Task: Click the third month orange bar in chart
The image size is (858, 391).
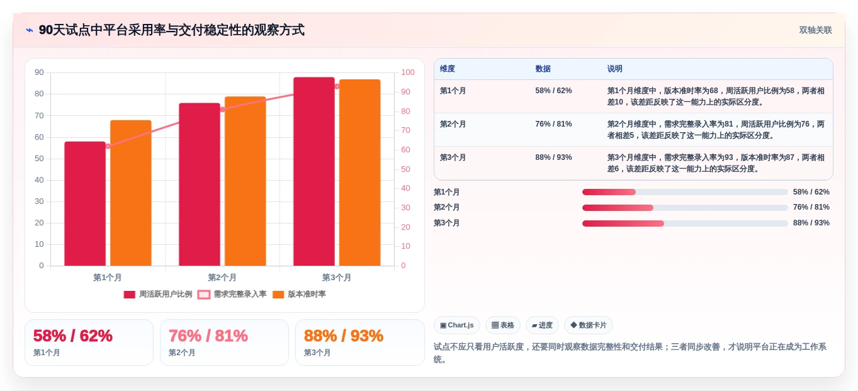Action: coord(360,173)
